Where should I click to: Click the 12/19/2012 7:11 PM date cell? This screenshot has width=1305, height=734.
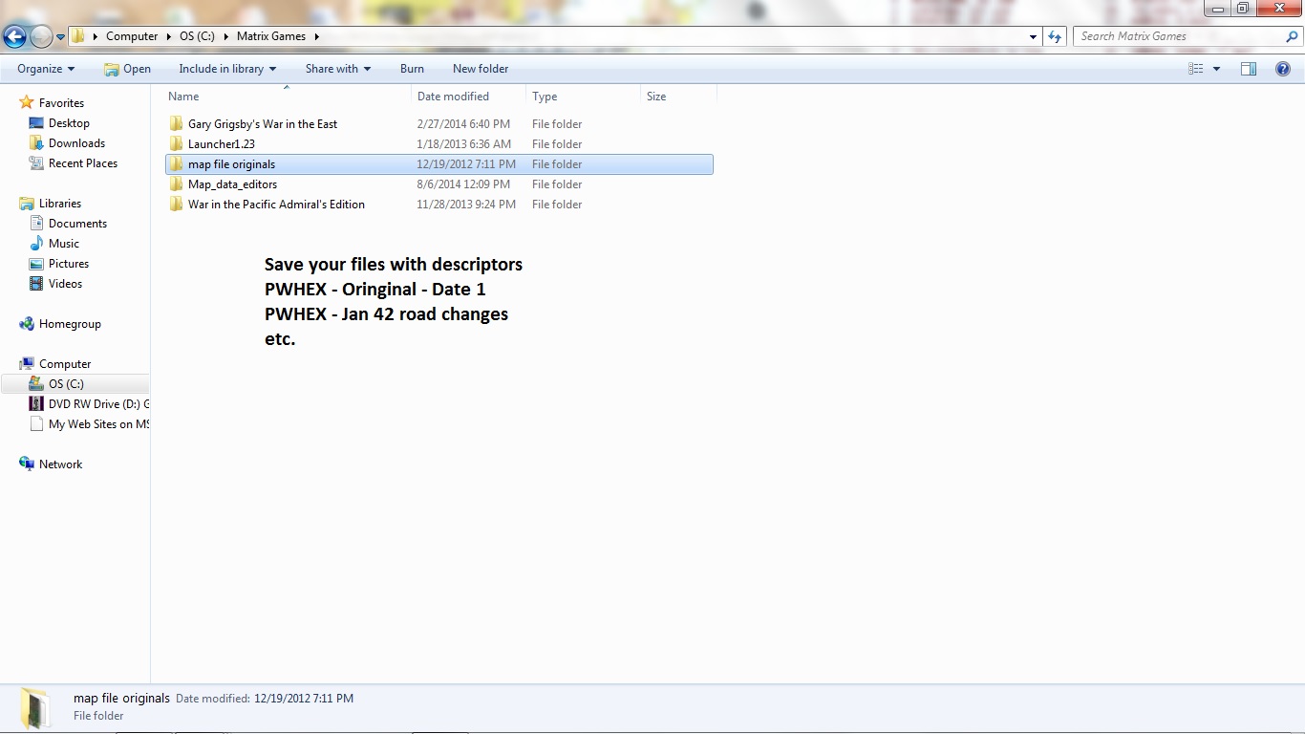coord(466,164)
